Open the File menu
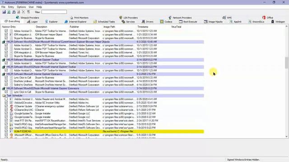The height and width of the screenshot is (162, 289). point(3,7)
